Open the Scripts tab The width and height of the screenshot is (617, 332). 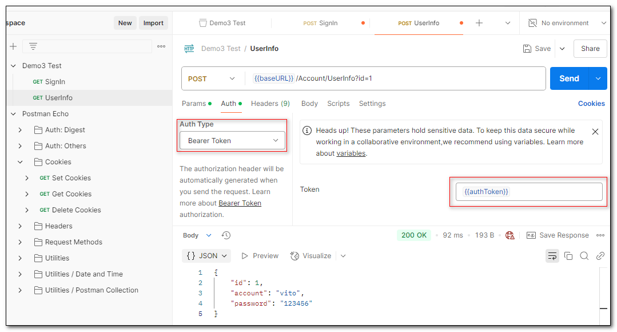[x=339, y=104]
